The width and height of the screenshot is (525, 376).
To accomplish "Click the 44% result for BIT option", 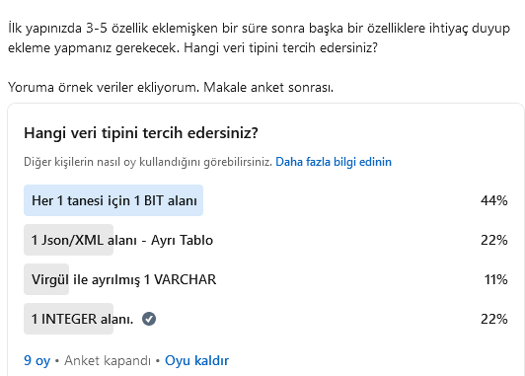I will 493,200.
